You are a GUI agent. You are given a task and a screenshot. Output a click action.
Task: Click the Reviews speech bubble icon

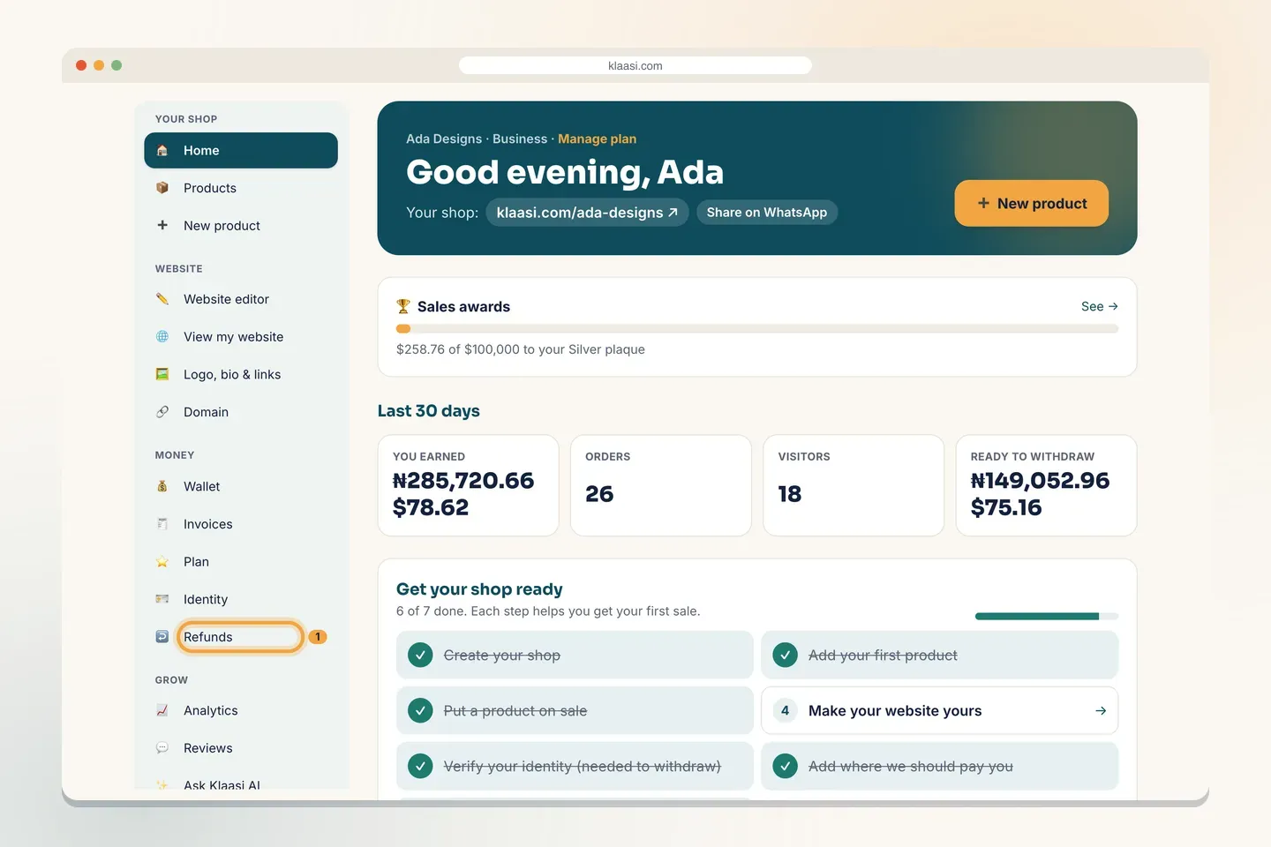point(162,748)
